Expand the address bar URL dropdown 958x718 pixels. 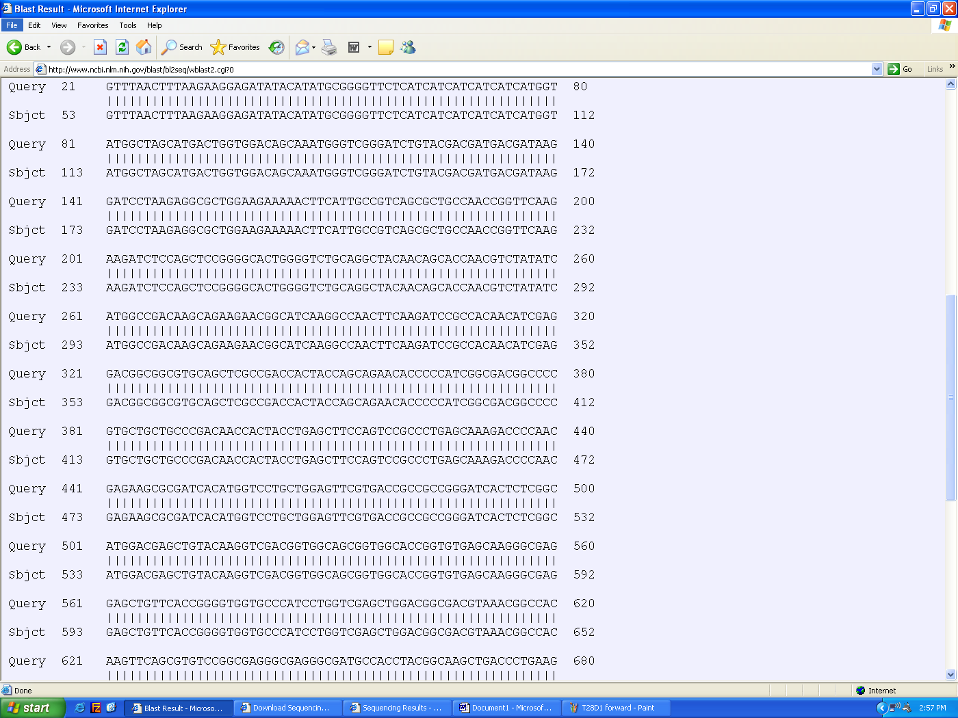(877, 69)
